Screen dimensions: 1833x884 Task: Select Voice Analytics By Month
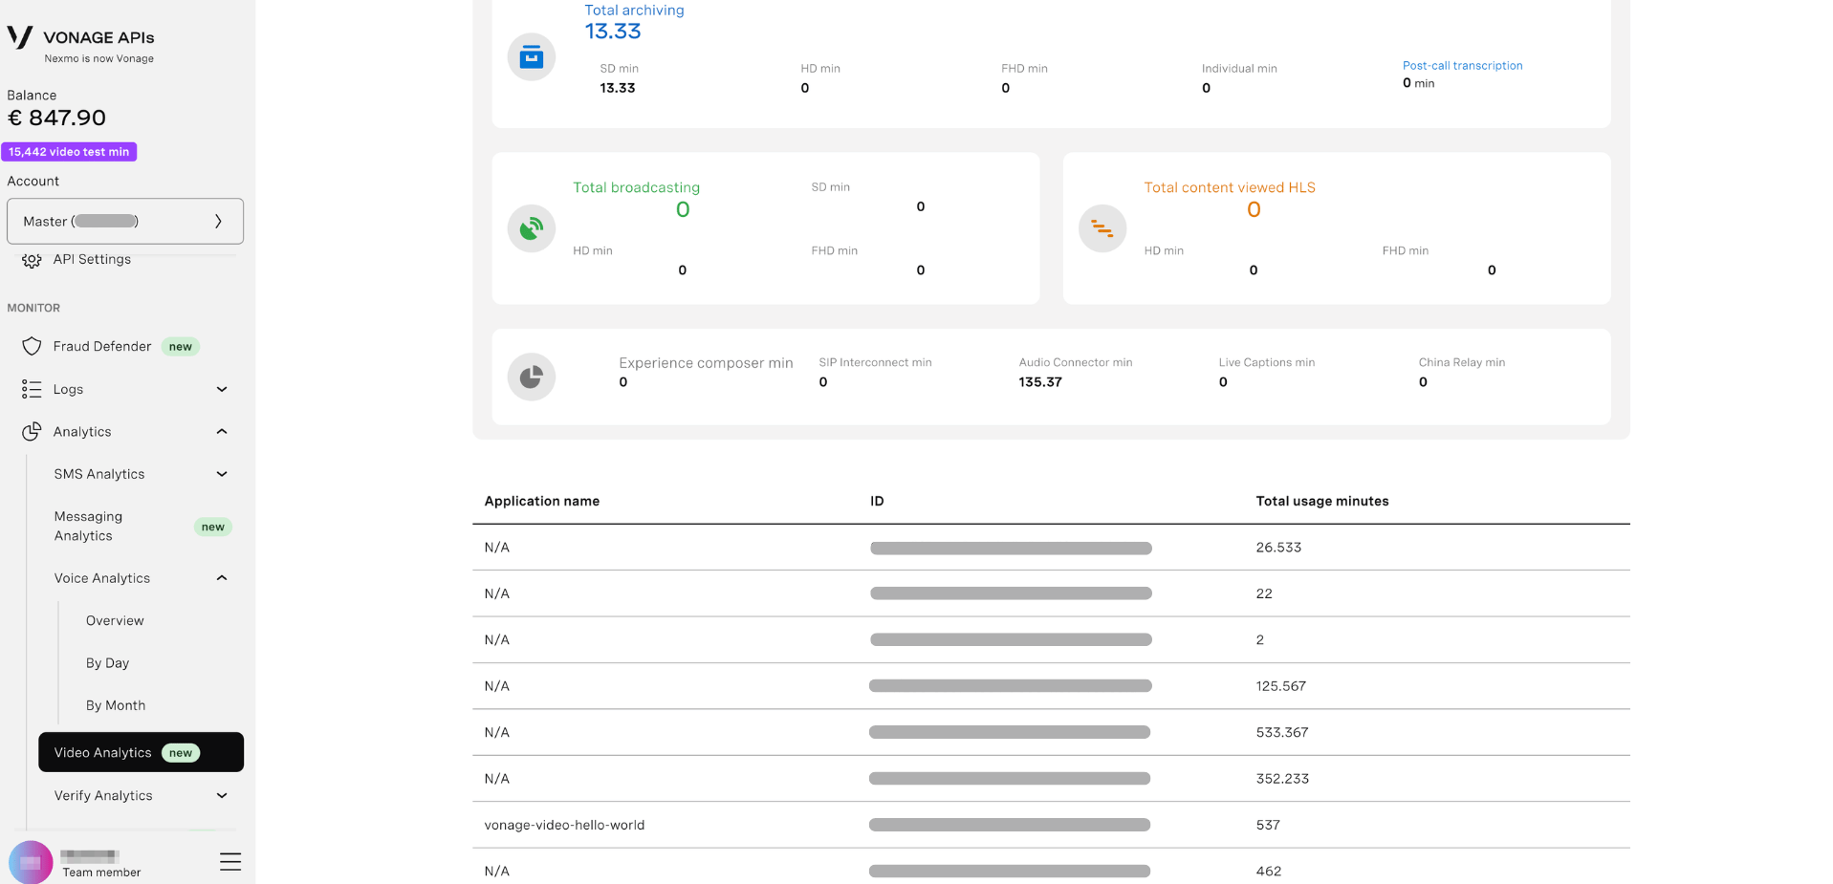click(116, 705)
